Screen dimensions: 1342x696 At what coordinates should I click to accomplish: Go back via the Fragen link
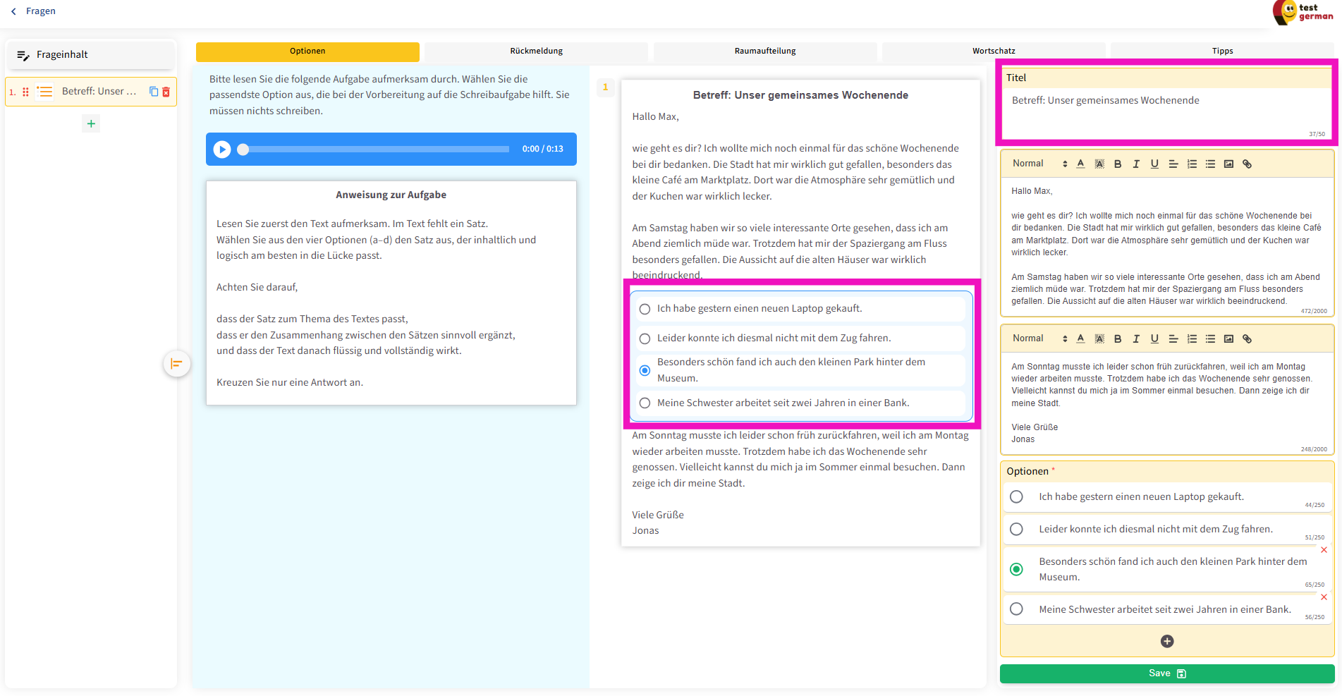34,11
